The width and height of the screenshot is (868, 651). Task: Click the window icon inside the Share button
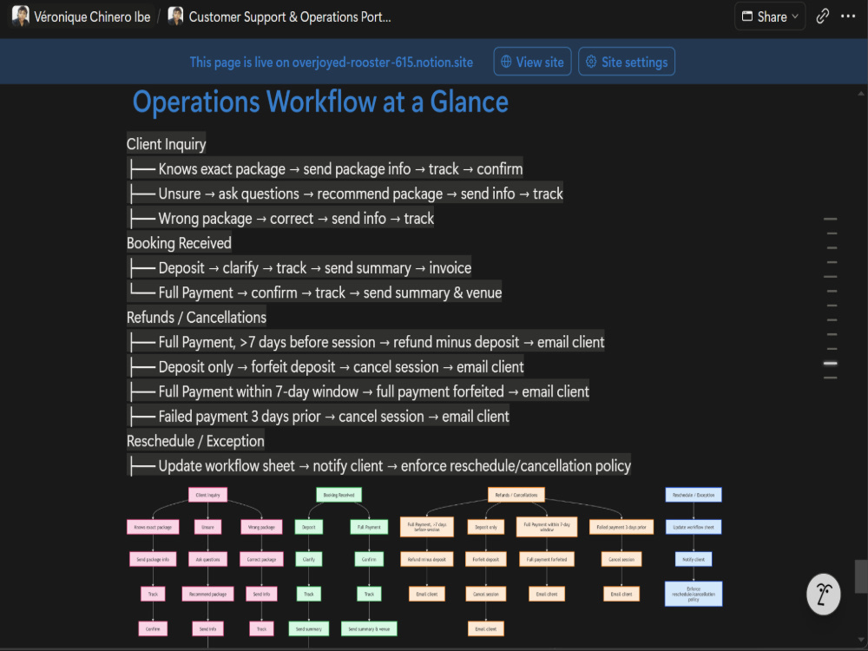(x=747, y=16)
